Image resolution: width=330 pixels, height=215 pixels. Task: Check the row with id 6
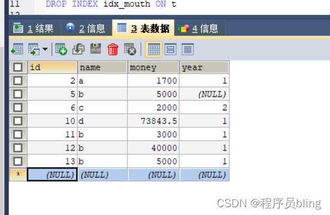tap(18, 107)
